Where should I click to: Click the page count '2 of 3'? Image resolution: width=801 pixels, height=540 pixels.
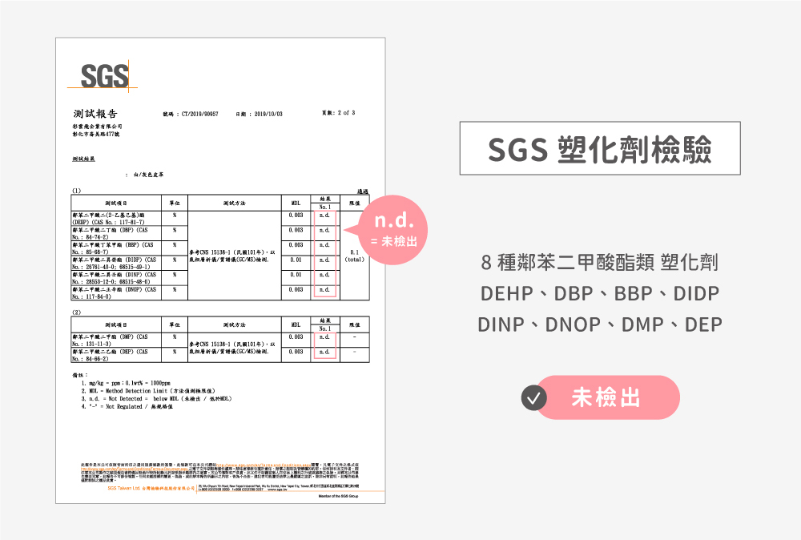tap(346, 112)
